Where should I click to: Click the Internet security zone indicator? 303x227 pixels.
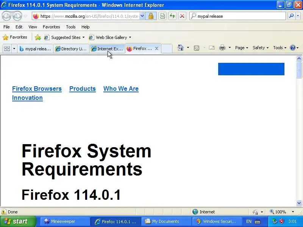coord(204,212)
